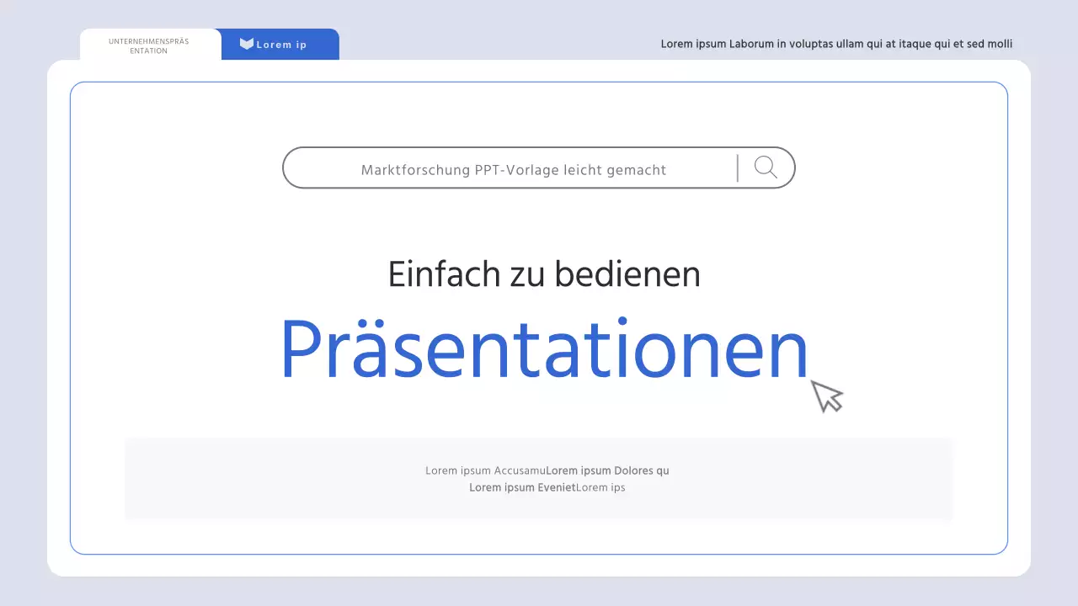The height and width of the screenshot is (606, 1078).
Task: Switch to the UNTERNEHMENSPRÄSENTATION tab
Action: click(x=149, y=45)
